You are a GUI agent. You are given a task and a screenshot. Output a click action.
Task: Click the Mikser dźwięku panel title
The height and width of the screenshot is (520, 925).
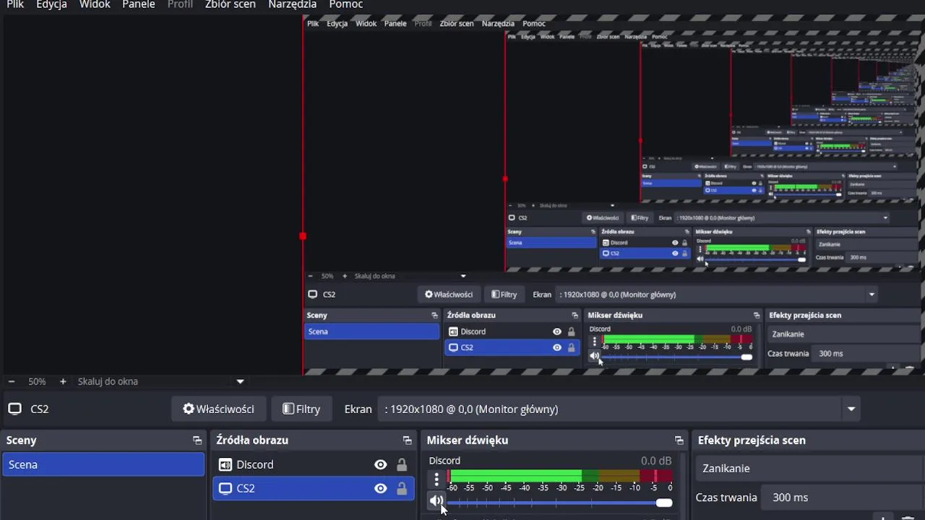tap(468, 440)
